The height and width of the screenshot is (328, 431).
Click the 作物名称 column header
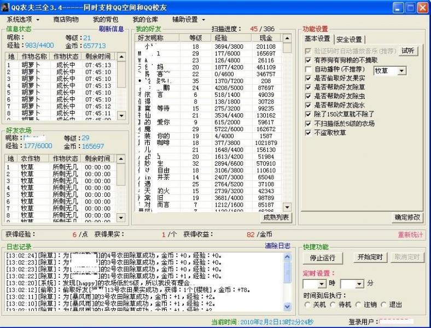pos(34,56)
